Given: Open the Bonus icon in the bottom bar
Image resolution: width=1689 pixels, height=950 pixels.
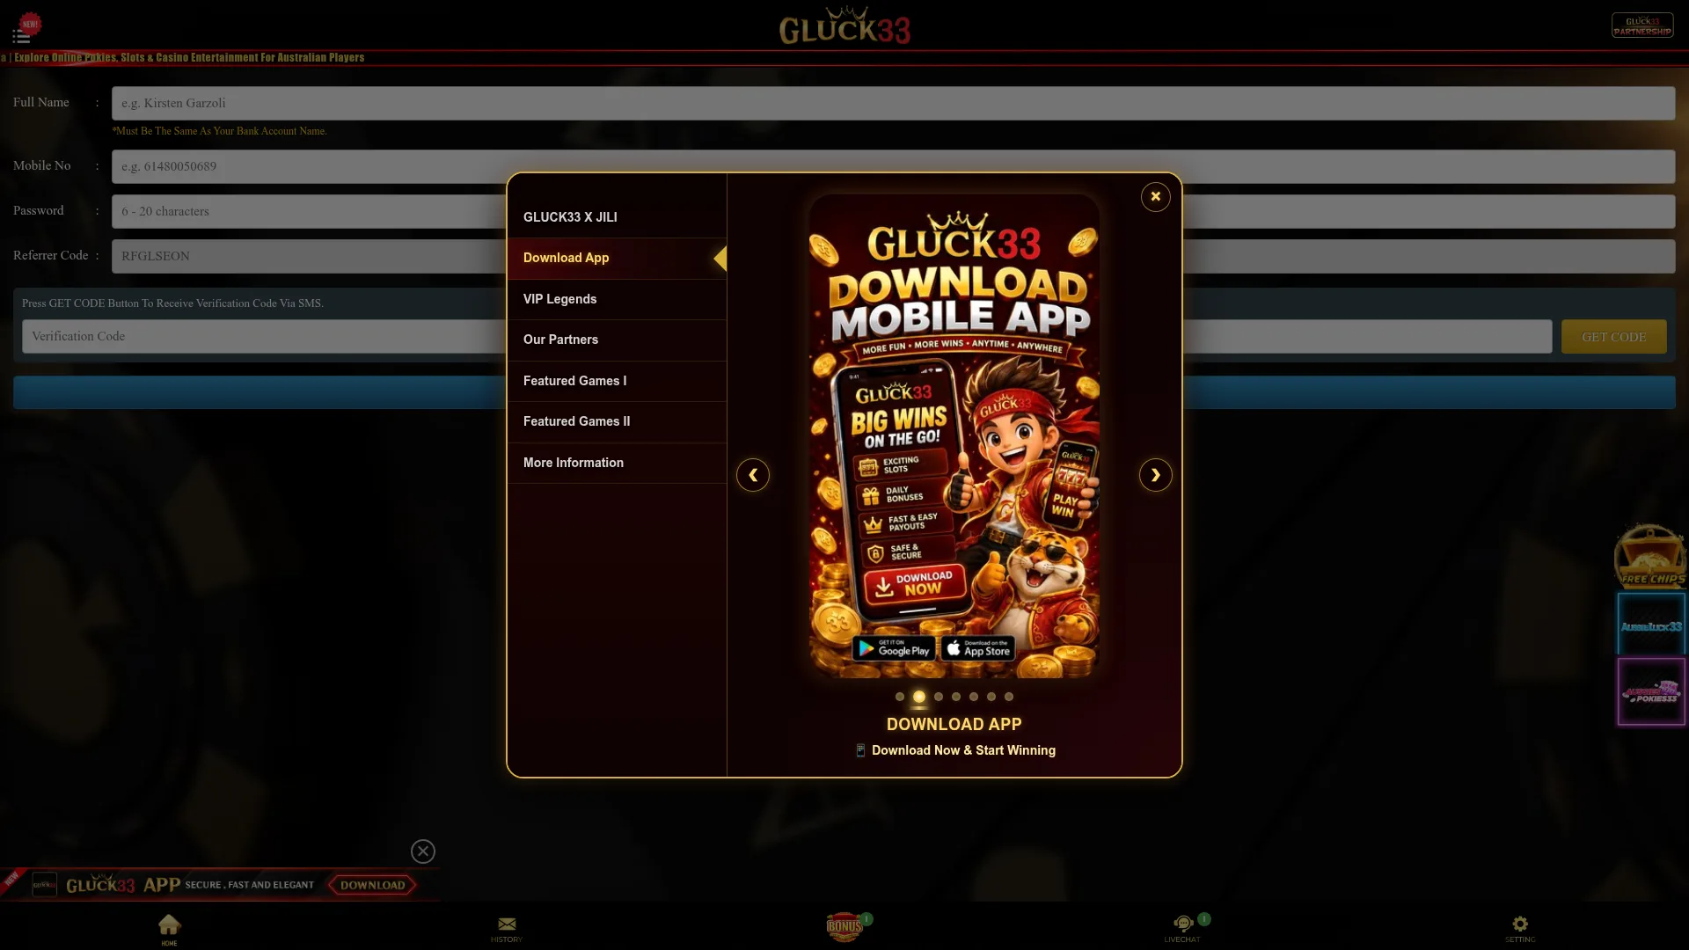Looking at the screenshot, I should pos(844,926).
